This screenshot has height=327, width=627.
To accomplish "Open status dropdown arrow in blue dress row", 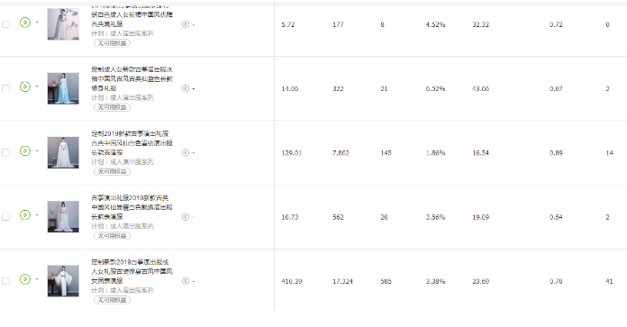I will 37,86.
